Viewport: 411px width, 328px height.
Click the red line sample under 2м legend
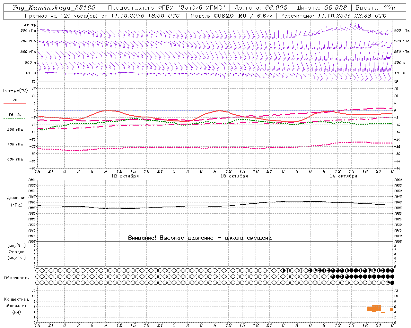[x=15, y=103]
